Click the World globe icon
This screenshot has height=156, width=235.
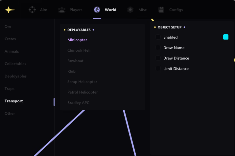[97, 10]
